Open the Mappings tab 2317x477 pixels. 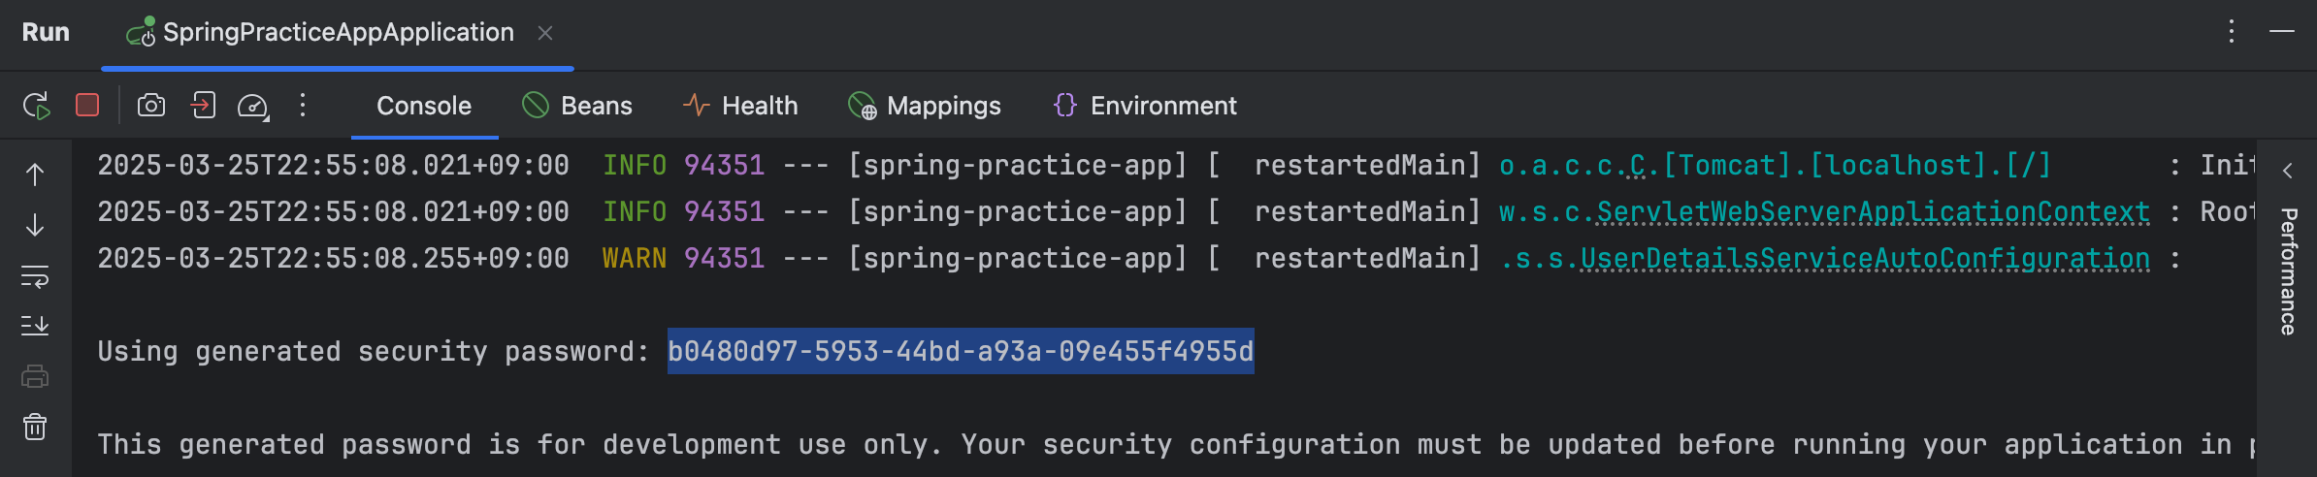[x=925, y=106]
